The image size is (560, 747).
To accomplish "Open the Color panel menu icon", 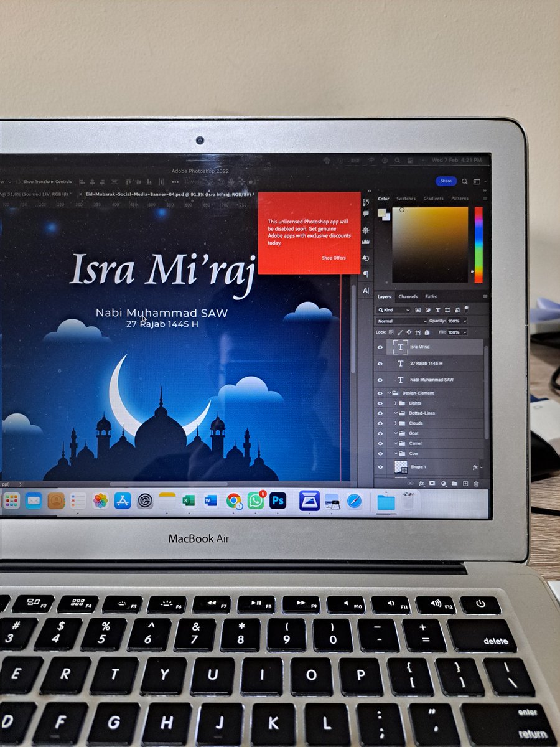I will [x=485, y=199].
